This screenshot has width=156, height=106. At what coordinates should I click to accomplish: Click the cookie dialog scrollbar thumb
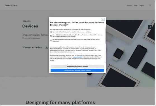(105, 36)
